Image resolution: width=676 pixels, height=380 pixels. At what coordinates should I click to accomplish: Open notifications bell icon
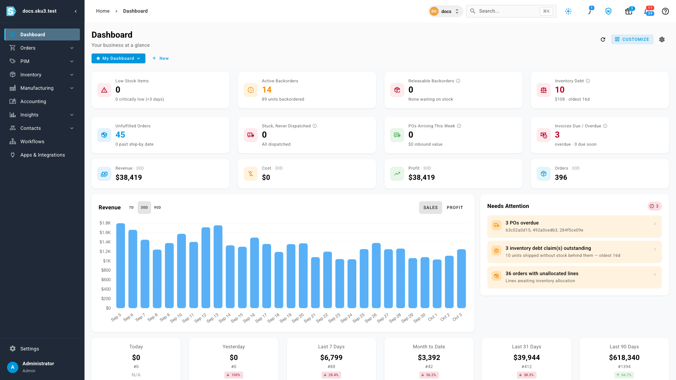tap(647, 11)
